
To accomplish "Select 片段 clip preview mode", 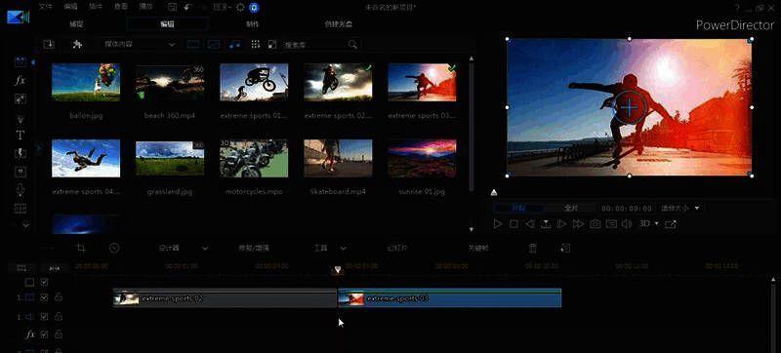I will click(519, 208).
